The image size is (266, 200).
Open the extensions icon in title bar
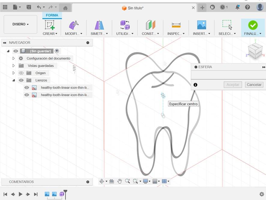[212, 7]
